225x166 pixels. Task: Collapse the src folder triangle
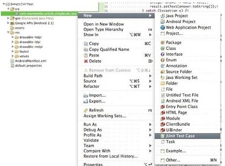[x=9, y=9]
